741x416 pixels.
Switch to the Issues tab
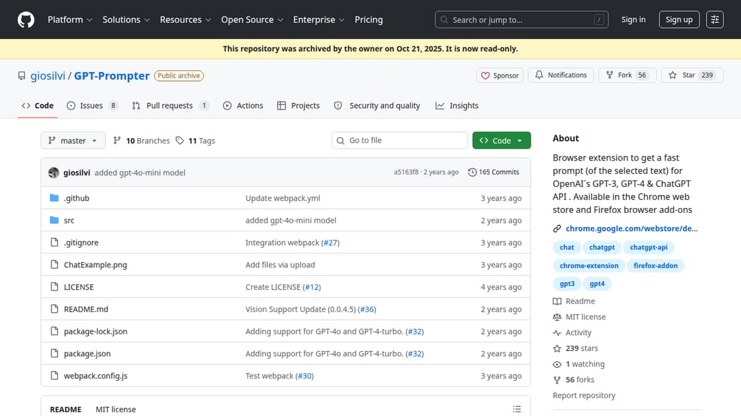92,106
